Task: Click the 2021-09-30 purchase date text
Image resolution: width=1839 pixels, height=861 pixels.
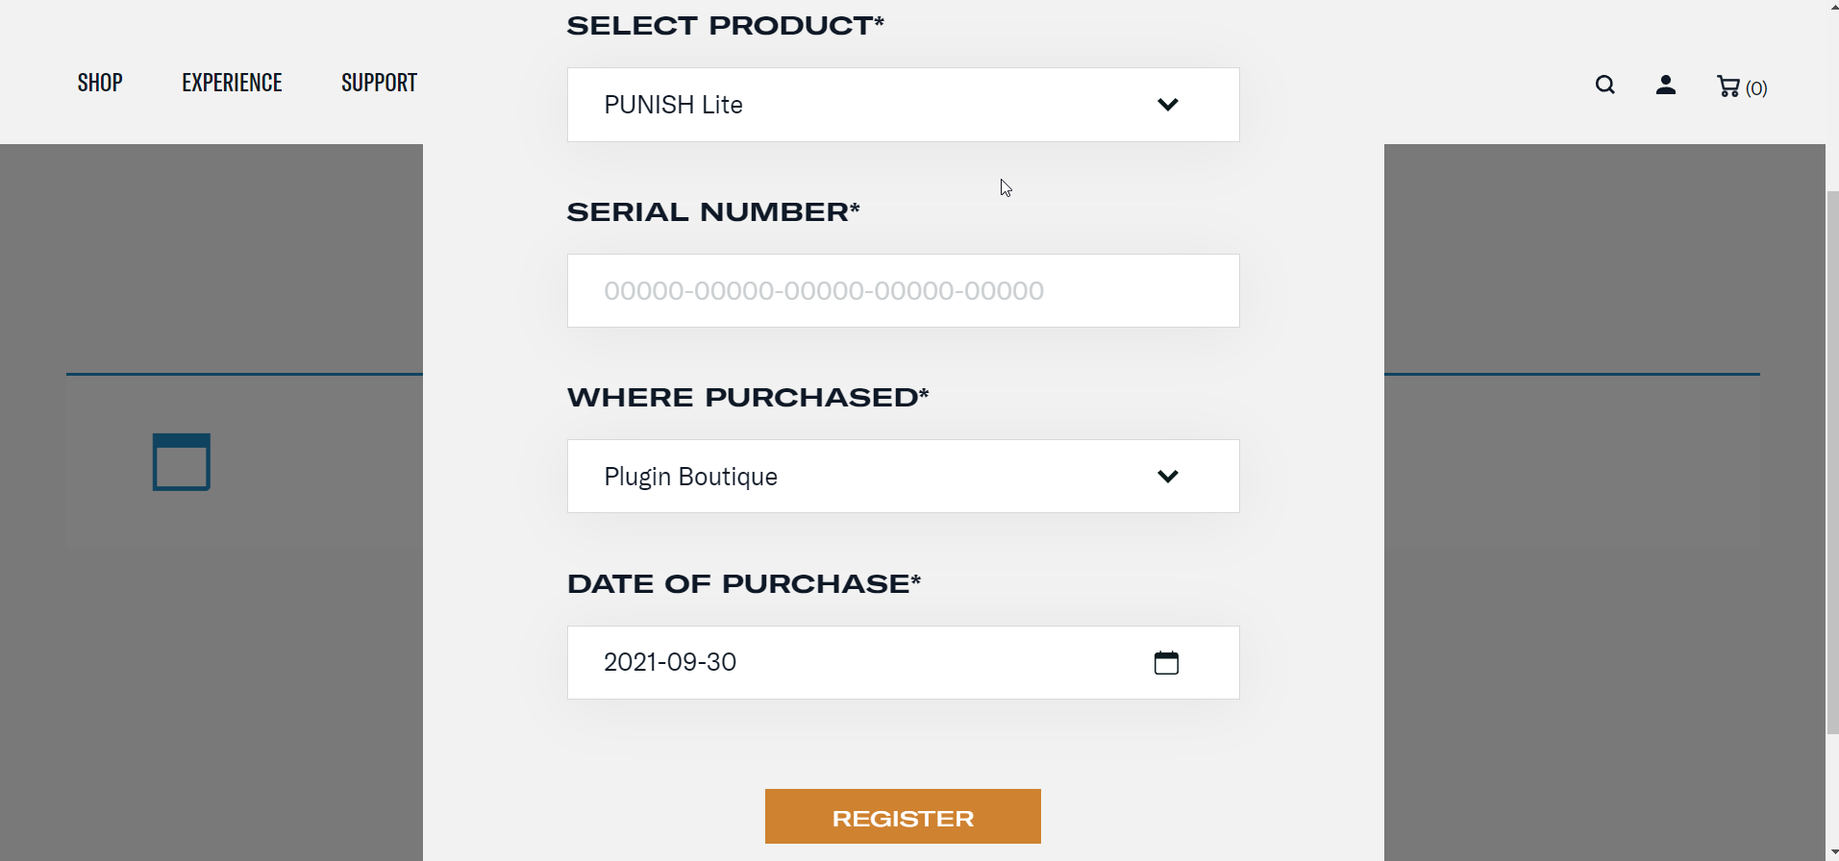Action: coord(670,662)
